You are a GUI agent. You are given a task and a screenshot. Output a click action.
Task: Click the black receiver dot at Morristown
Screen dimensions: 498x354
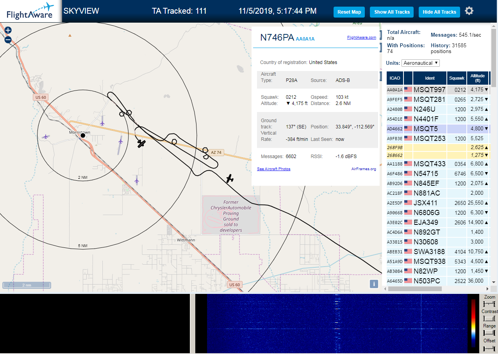click(x=83, y=135)
